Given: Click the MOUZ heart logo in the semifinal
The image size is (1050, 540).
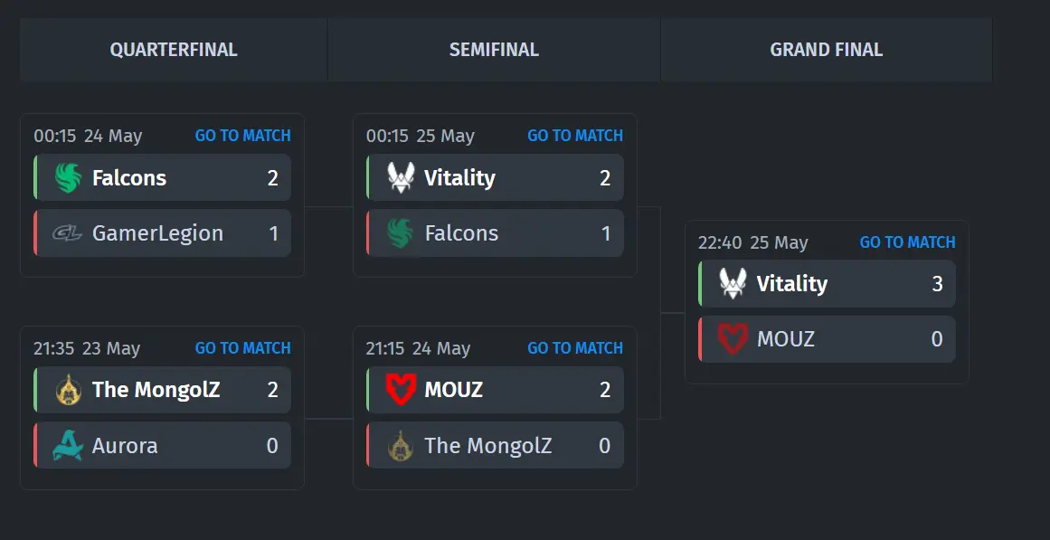Looking at the screenshot, I should click(x=401, y=390).
